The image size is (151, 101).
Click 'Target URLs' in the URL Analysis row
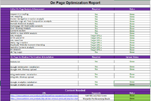[x=96, y=36]
